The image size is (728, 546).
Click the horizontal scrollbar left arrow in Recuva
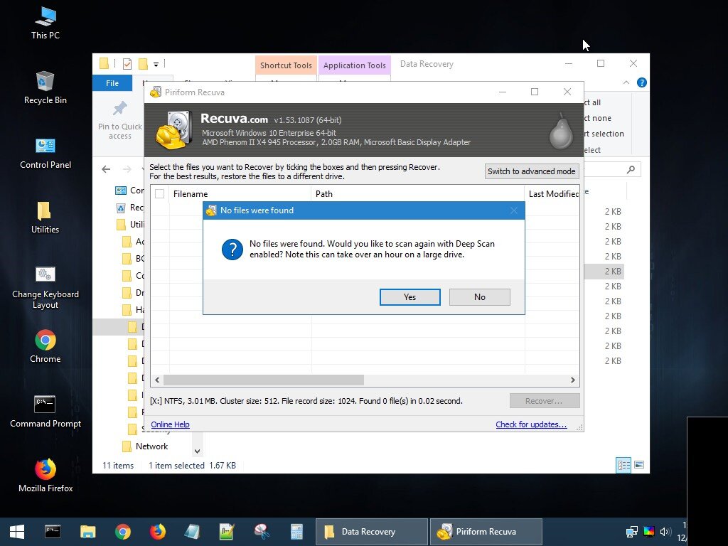tap(157, 380)
